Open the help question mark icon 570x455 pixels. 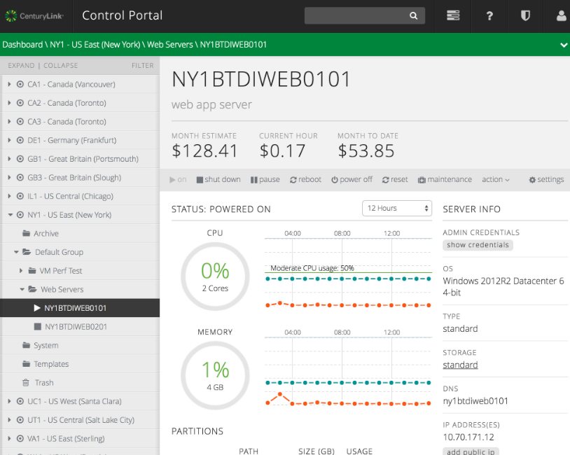(489, 16)
